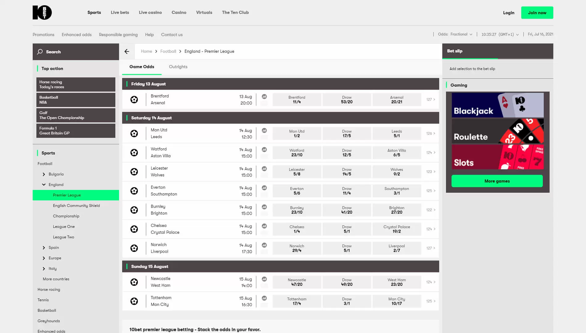Viewport: 586px width, 333px height.
Task: Open stats icon for Man Utd vs Leeds
Action: pyautogui.click(x=264, y=130)
